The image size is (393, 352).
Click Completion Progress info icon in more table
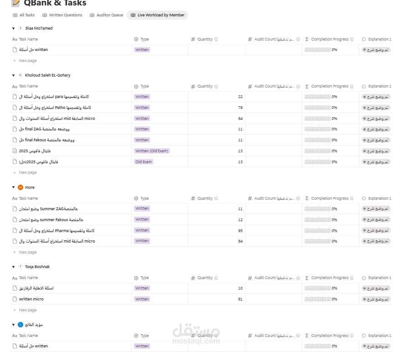(x=352, y=198)
